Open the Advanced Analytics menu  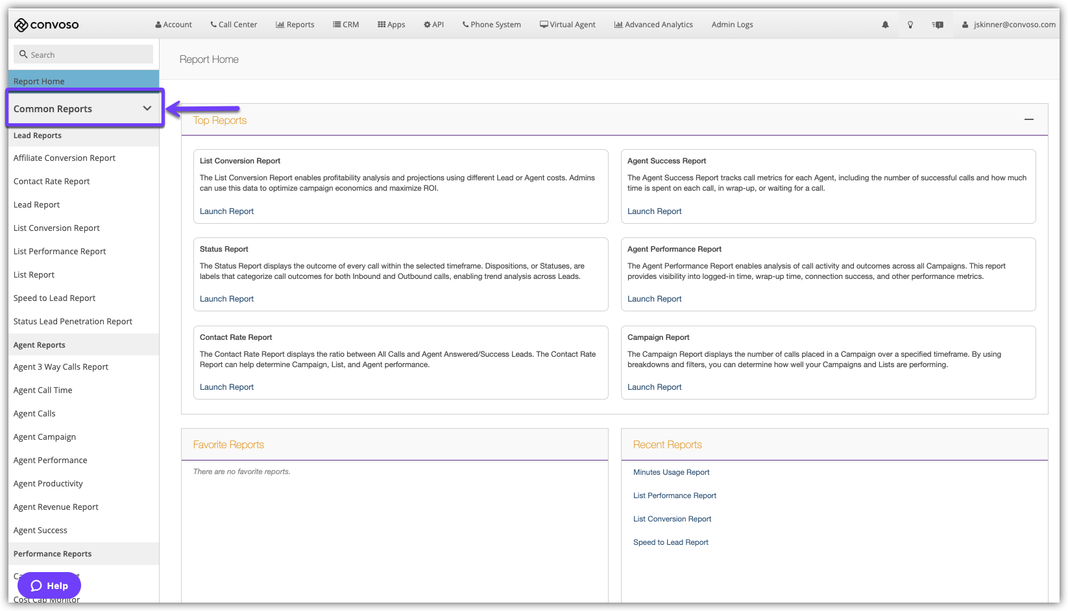pos(653,25)
